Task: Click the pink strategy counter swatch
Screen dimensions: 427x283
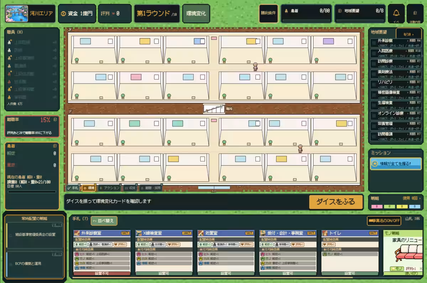Action: coord(378,206)
